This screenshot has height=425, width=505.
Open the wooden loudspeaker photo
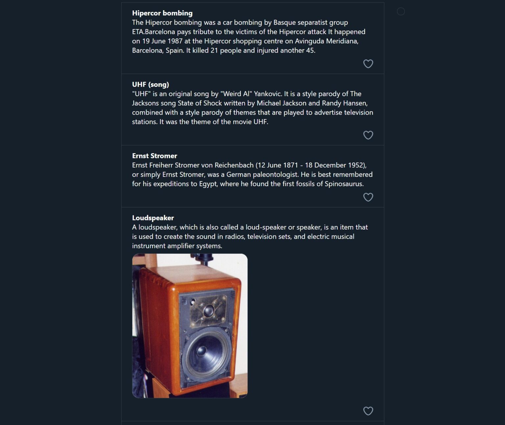click(190, 325)
